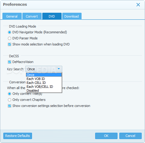
Task: Toggle Show conversion settings selection checkbox
Action: 9,106
